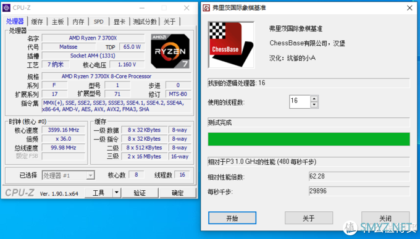Switch to the 主板 tab in CPU-Z
The width and height of the screenshot is (420, 239).
click(x=58, y=22)
